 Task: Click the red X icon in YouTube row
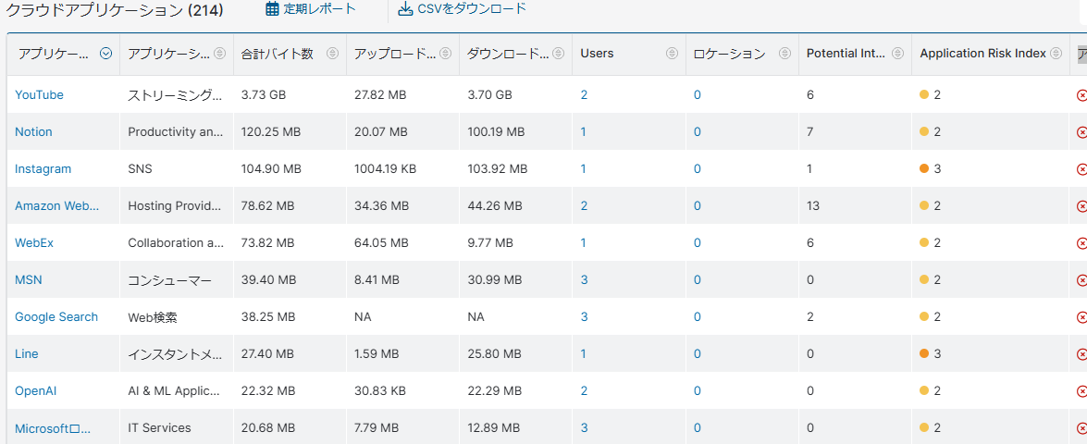click(x=1081, y=95)
